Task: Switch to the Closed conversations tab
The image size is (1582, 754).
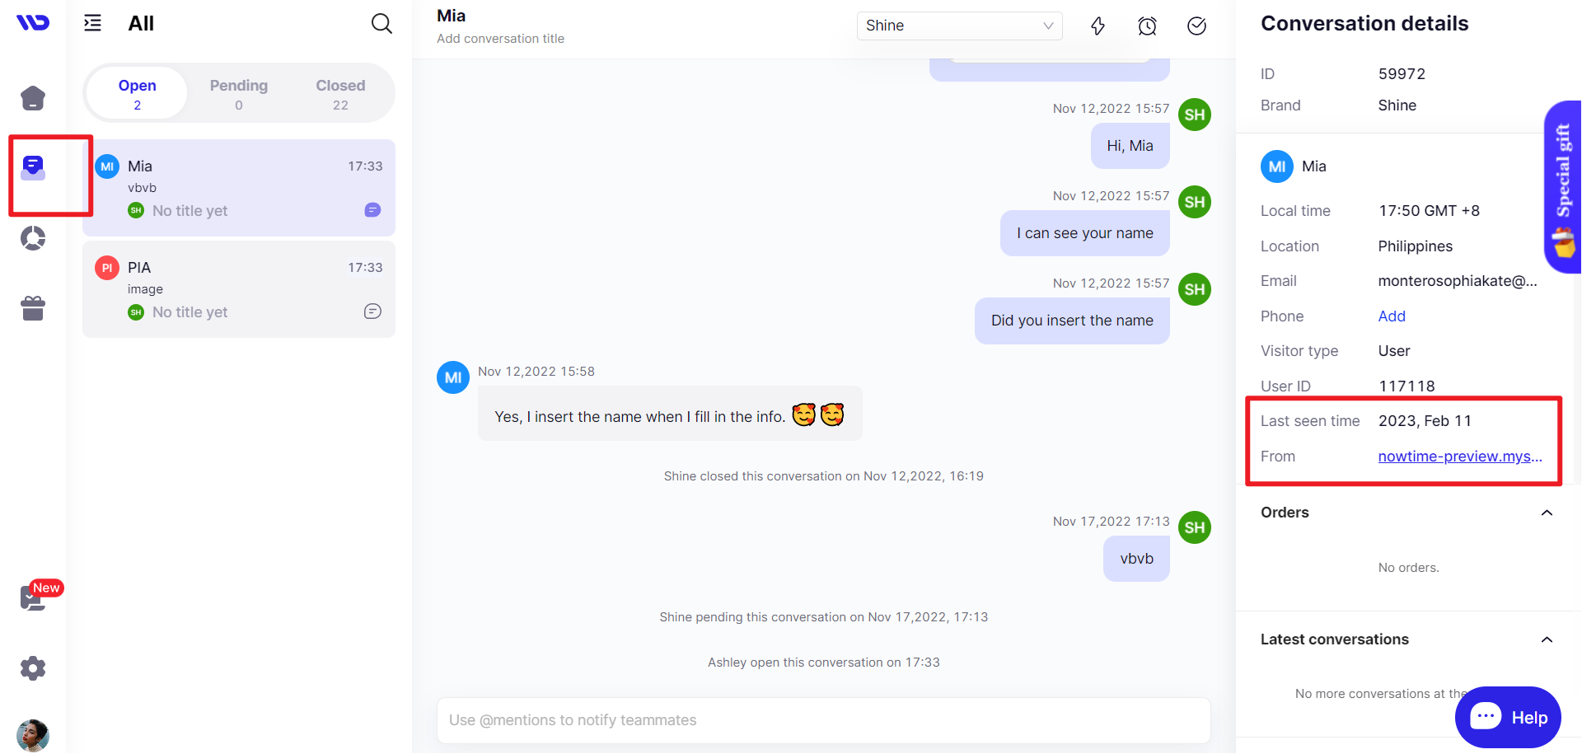Action: pos(340,92)
